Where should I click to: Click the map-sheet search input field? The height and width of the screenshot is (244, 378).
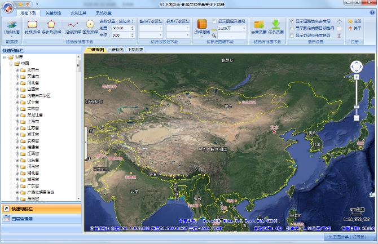point(231,36)
